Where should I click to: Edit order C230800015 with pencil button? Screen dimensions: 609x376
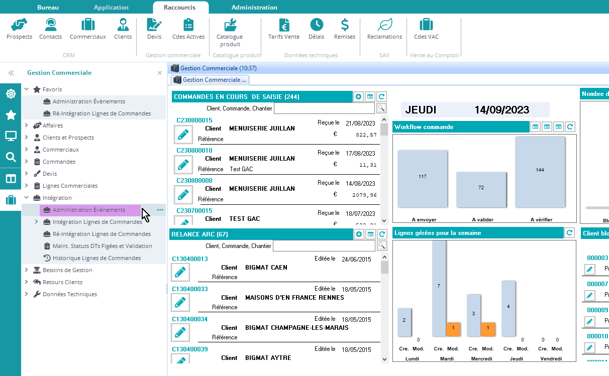pyautogui.click(x=183, y=134)
